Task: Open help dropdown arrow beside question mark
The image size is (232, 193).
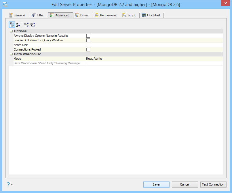Action: tap(12, 184)
